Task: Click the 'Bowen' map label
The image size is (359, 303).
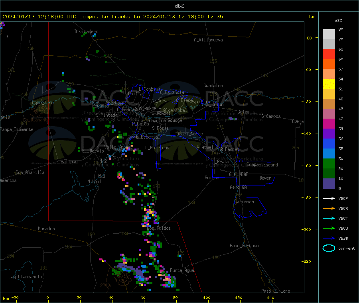Action: click(x=265, y=178)
